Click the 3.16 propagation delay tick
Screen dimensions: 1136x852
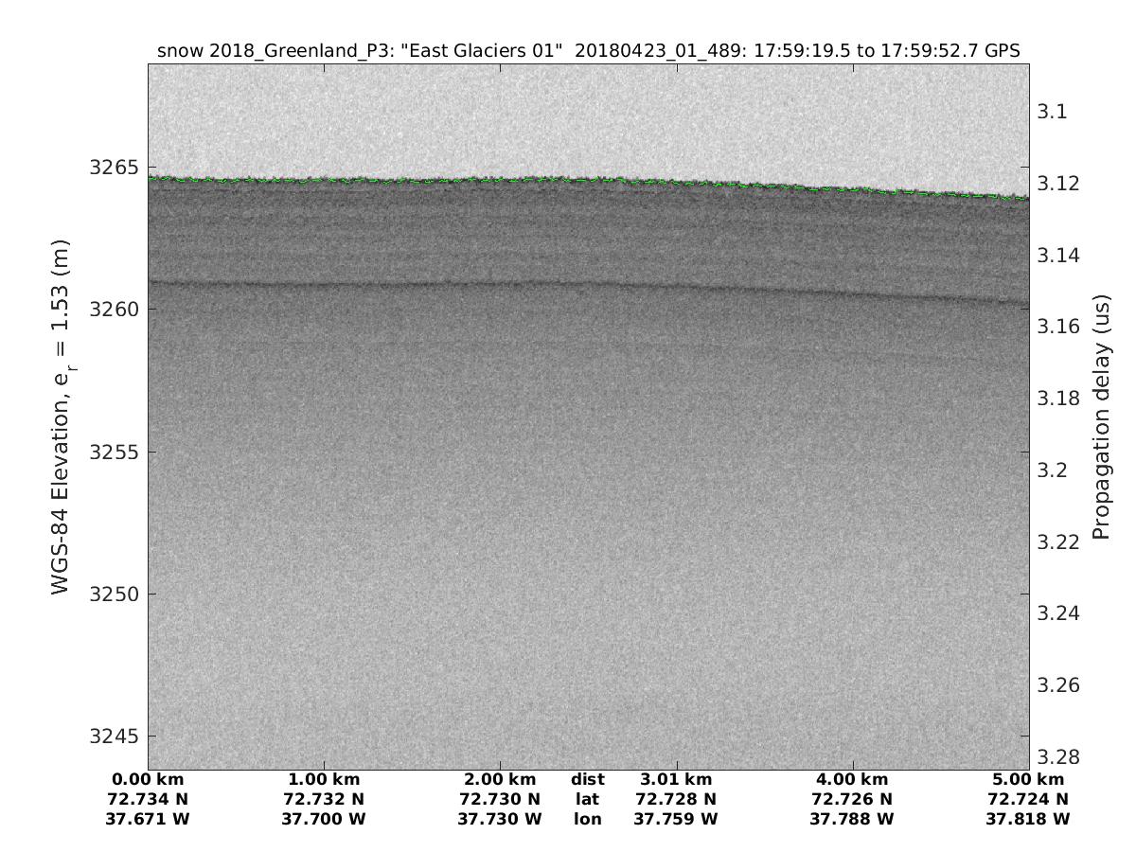(1059, 327)
